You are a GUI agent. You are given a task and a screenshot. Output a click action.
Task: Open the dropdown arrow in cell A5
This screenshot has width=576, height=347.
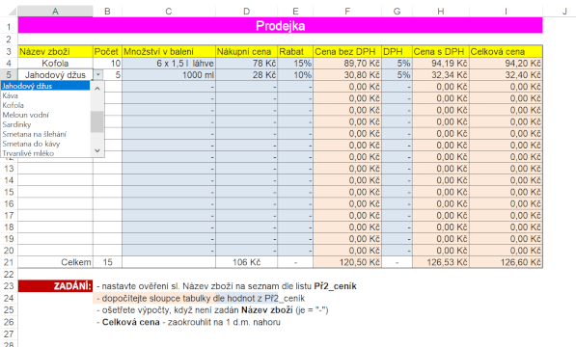click(98, 75)
